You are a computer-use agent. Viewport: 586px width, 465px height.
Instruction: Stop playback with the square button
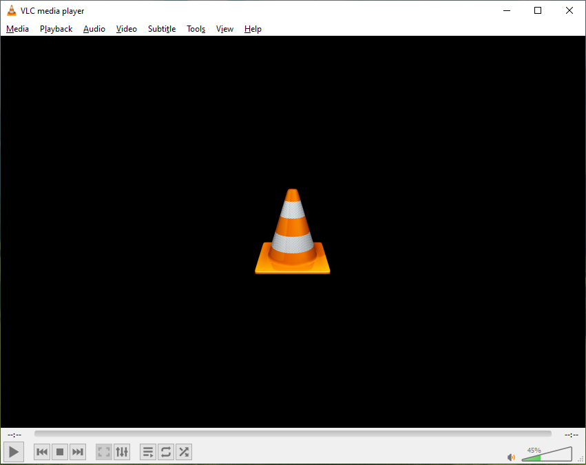[x=60, y=452]
